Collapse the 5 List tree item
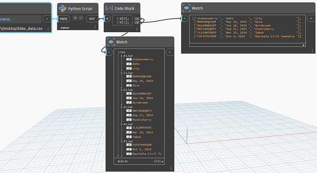Viewport: 317px width, 173px height. 121,141
